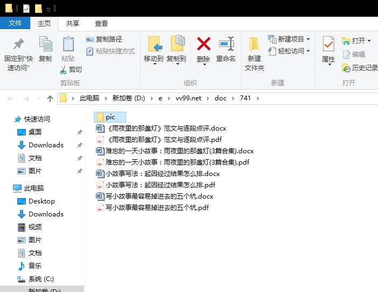Select 此电脑 in navigation pane
378x292 pixels.
[29, 188]
